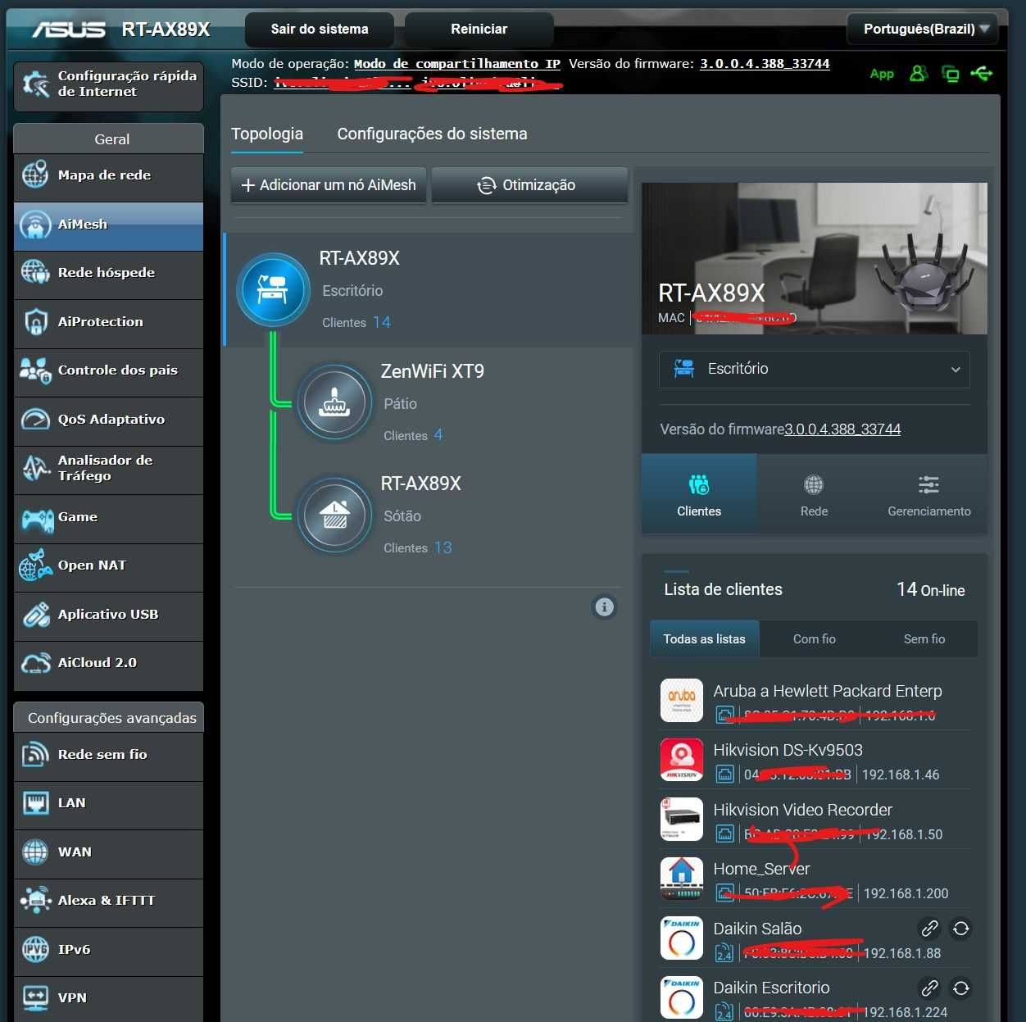Open AiProtection page
Image resolution: width=1026 pixels, height=1022 pixels.
(x=108, y=322)
